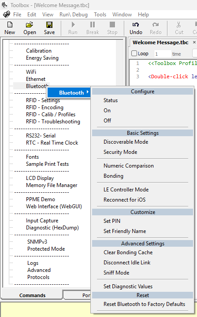Close the Welcome Message.tbc tab
Screen dimensions: 197x317
[194, 42]
